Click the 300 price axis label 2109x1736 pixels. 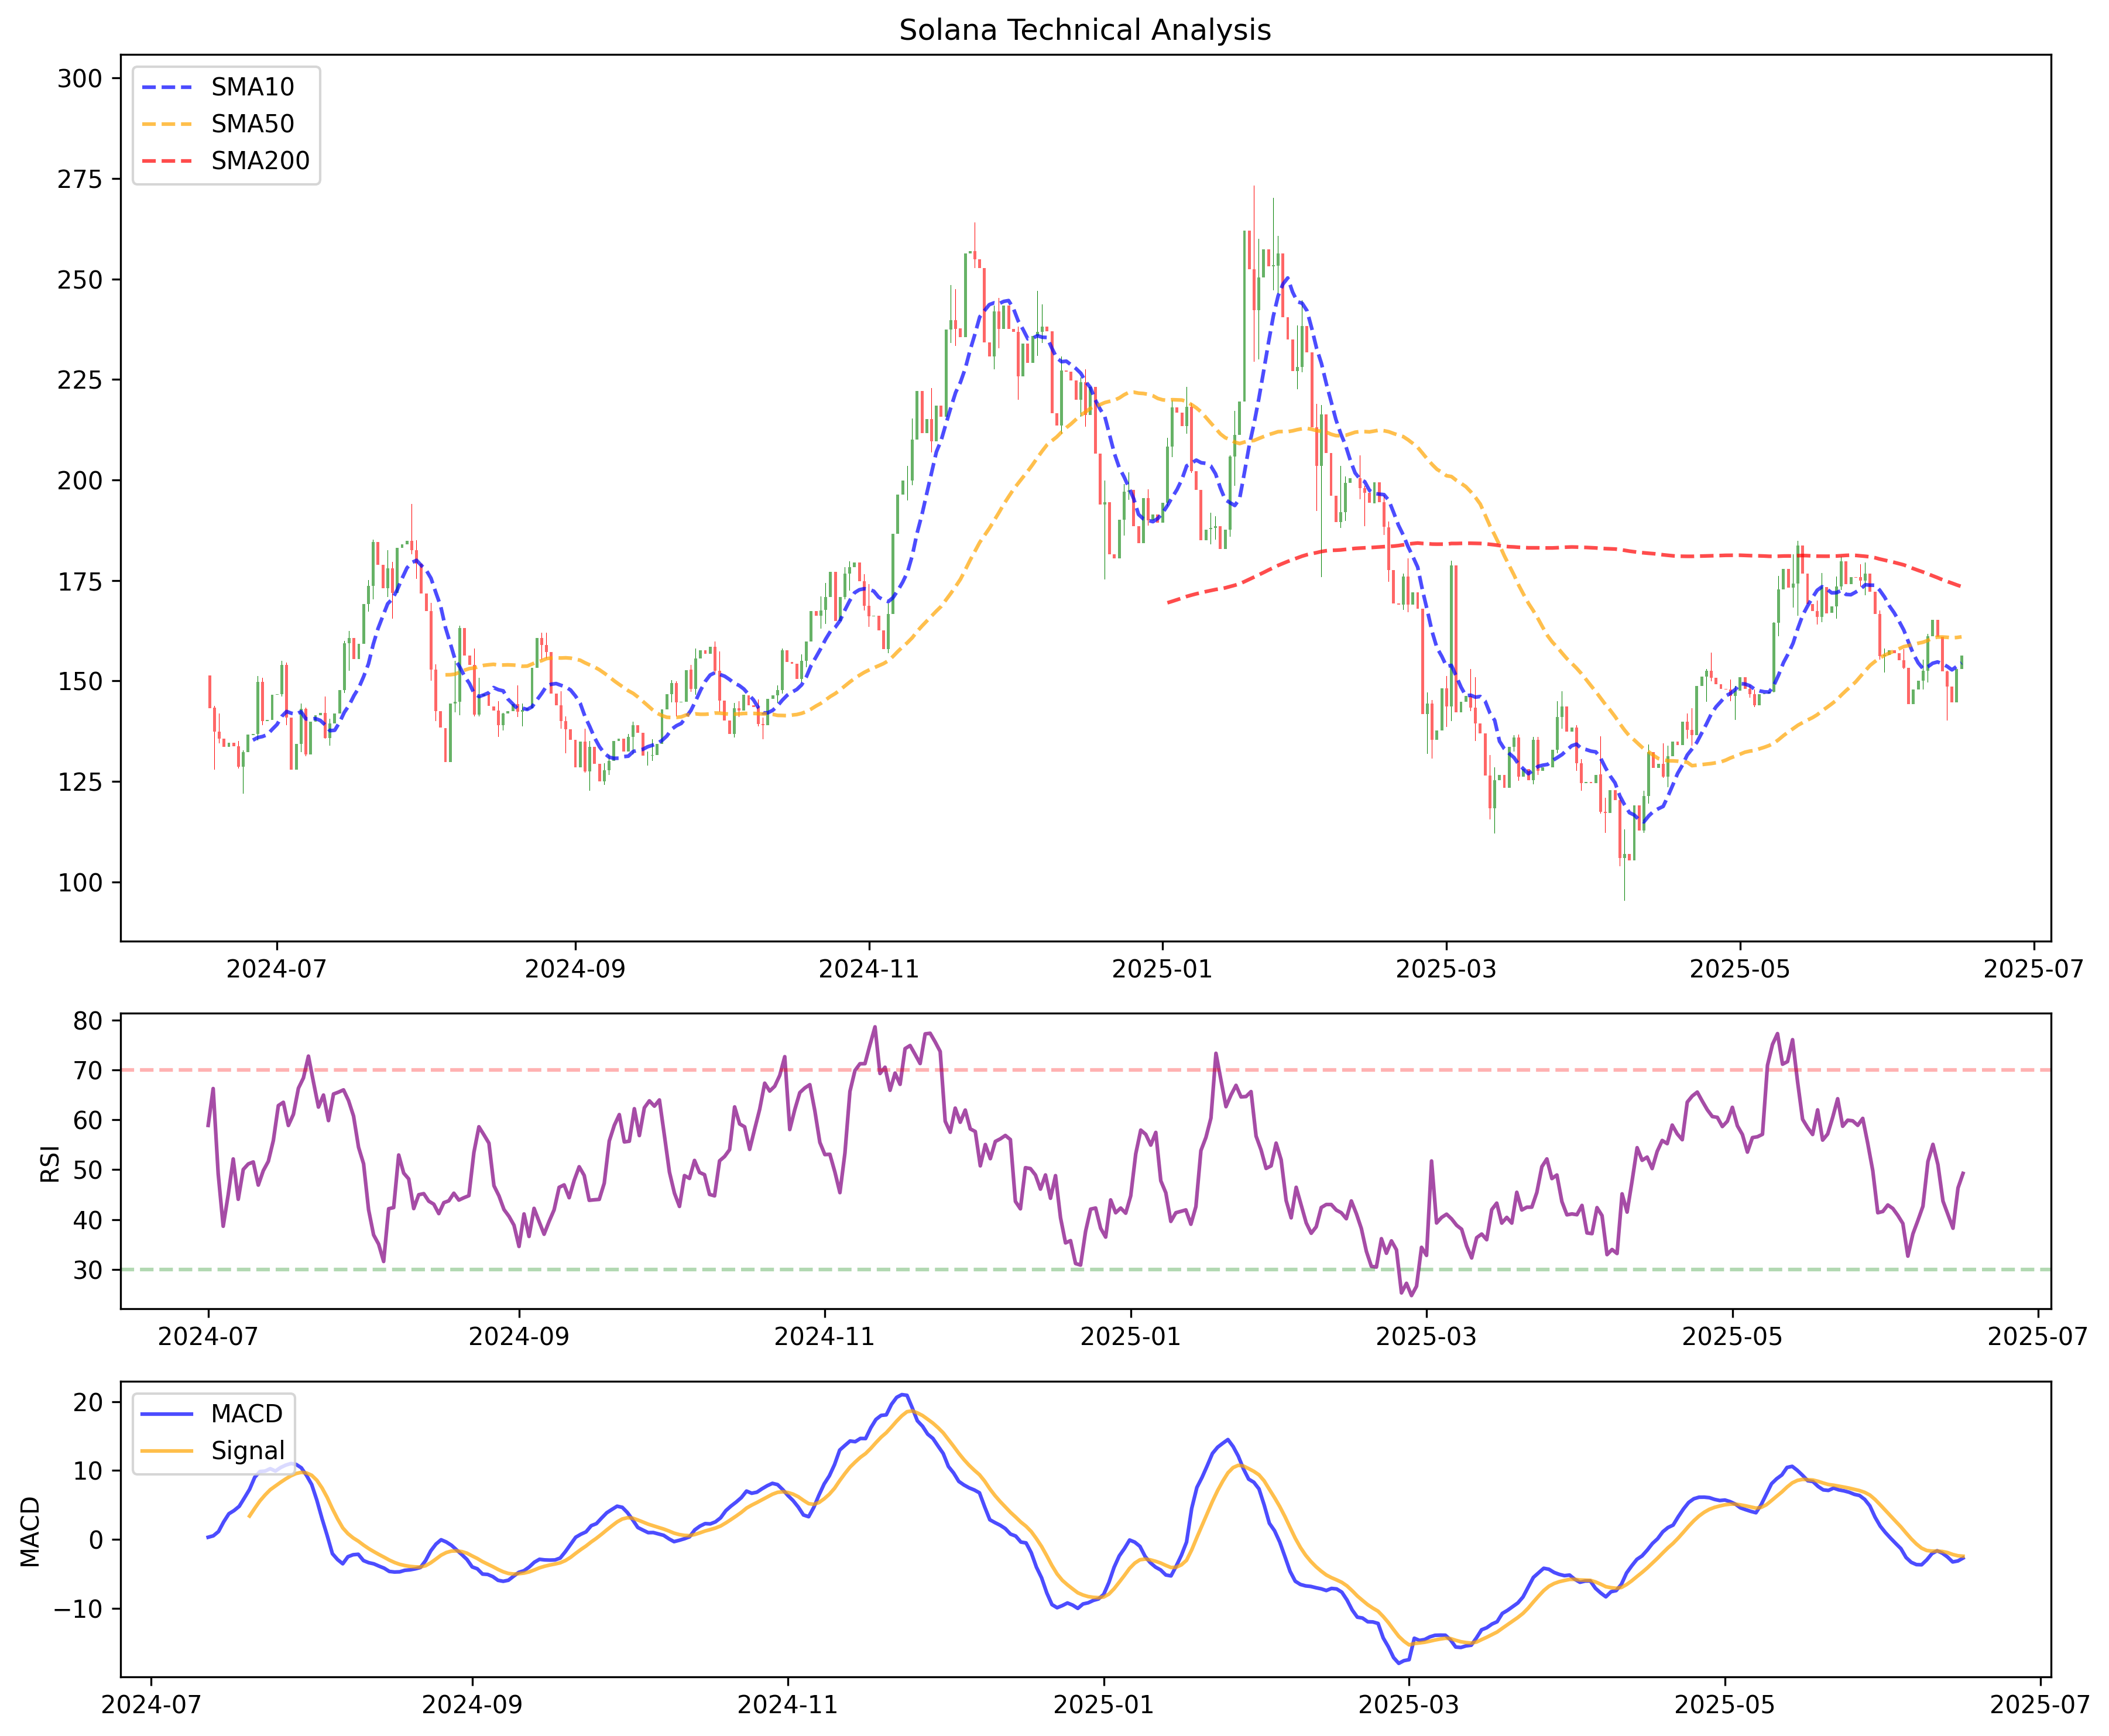[x=80, y=79]
